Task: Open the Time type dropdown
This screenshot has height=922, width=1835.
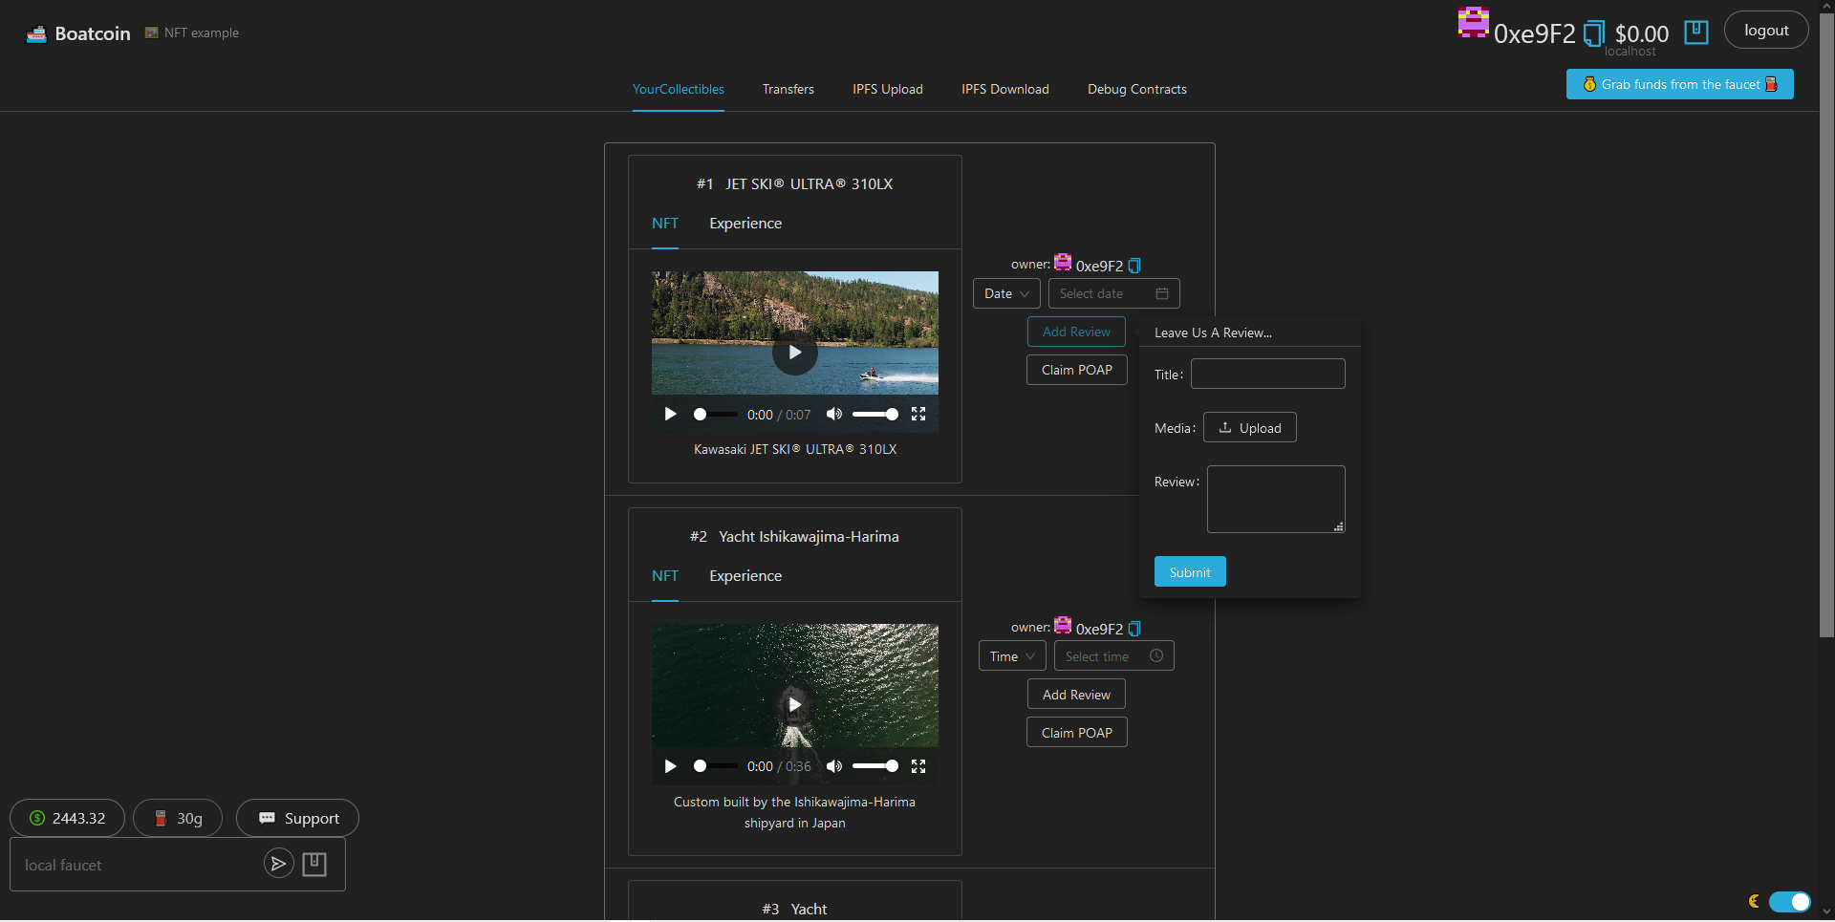Action: (1012, 656)
